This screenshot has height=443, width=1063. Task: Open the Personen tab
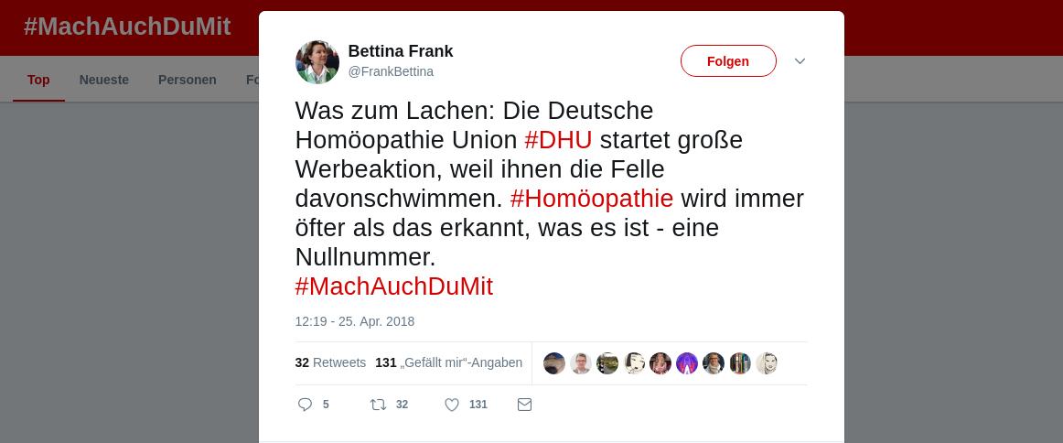(x=188, y=80)
